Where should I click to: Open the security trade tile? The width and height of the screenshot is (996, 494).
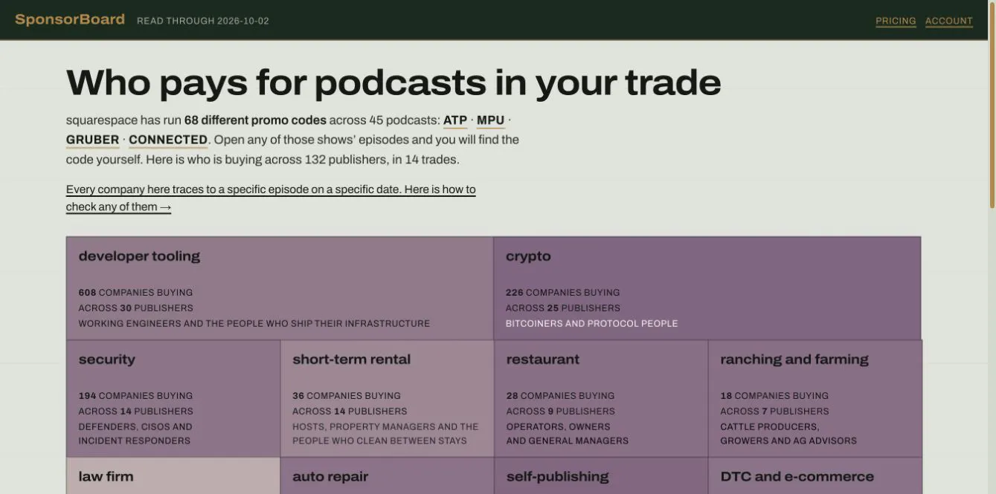[173, 398]
